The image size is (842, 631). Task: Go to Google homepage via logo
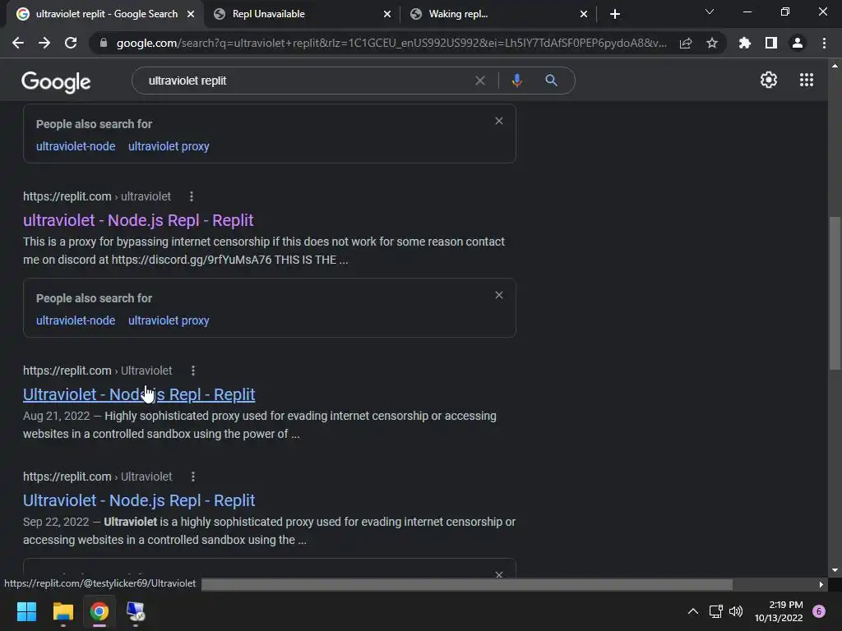(x=56, y=82)
